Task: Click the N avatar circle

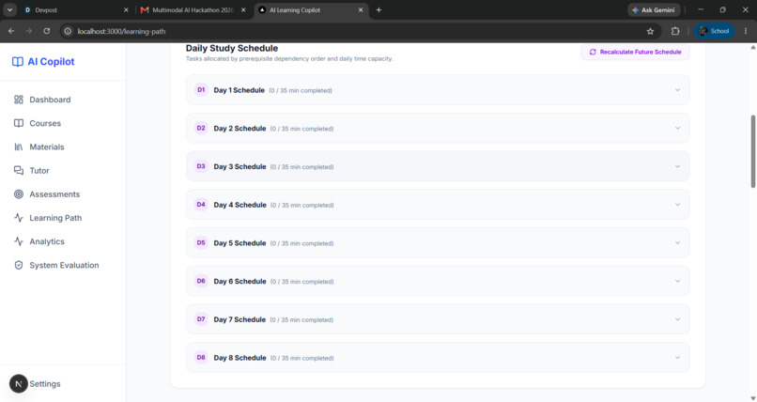Action: click(19, 384)
